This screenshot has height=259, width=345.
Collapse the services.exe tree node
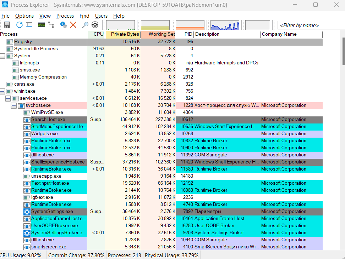click(x=8, y=98)
